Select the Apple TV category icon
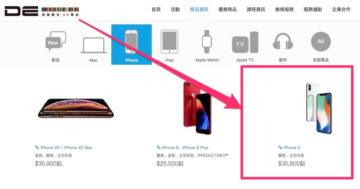 (245, 42)
